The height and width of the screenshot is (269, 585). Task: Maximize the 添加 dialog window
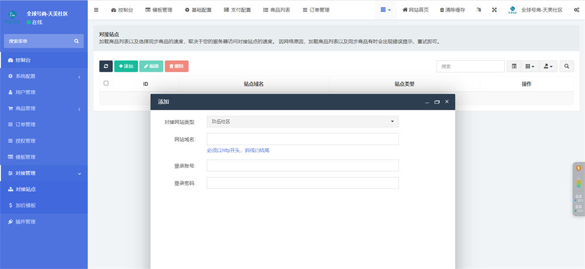437,102
